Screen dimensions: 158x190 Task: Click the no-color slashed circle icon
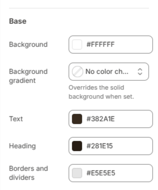point(77,72)
